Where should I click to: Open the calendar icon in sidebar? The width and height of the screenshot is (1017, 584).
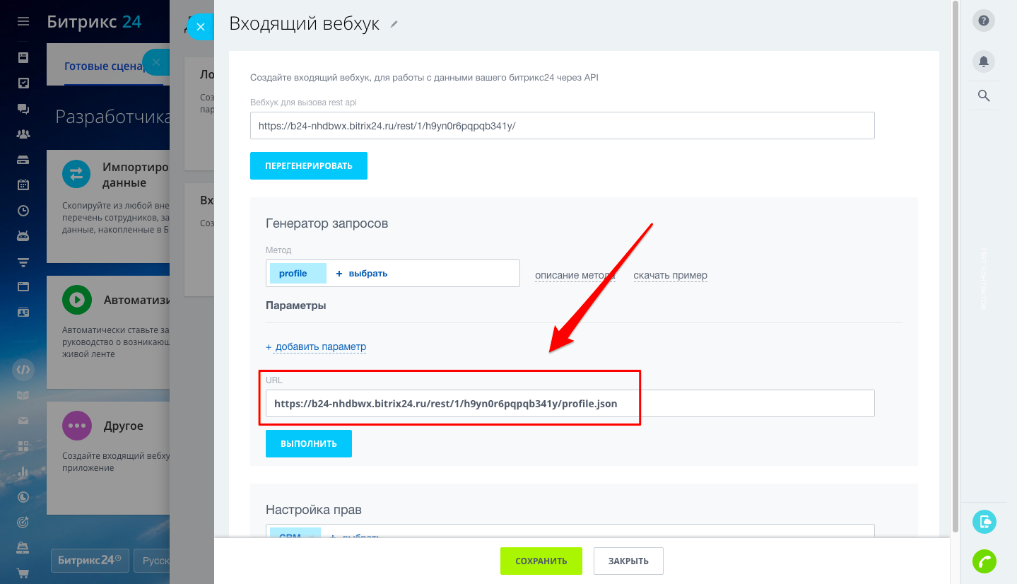click(23, 185)
